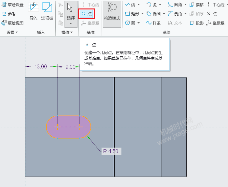Image resolution: width=228 pixels, height=187 pixels.
Task: Activate the 选择 arrow tool
Action: point(71,7)
